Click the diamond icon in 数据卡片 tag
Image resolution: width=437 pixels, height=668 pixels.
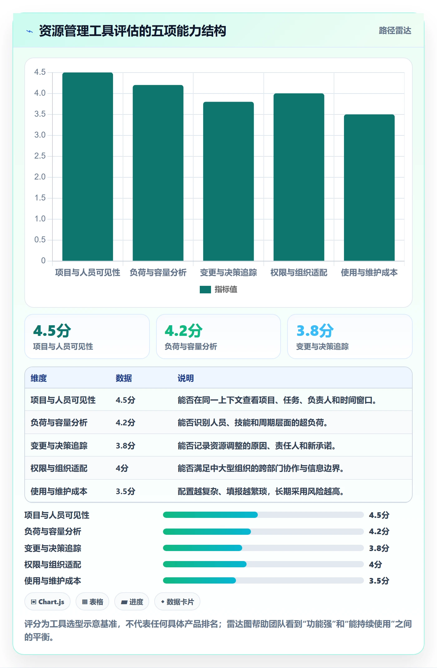[163, 602]
